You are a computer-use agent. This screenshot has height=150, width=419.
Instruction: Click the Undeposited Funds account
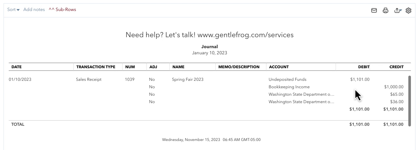pos(287,79)
